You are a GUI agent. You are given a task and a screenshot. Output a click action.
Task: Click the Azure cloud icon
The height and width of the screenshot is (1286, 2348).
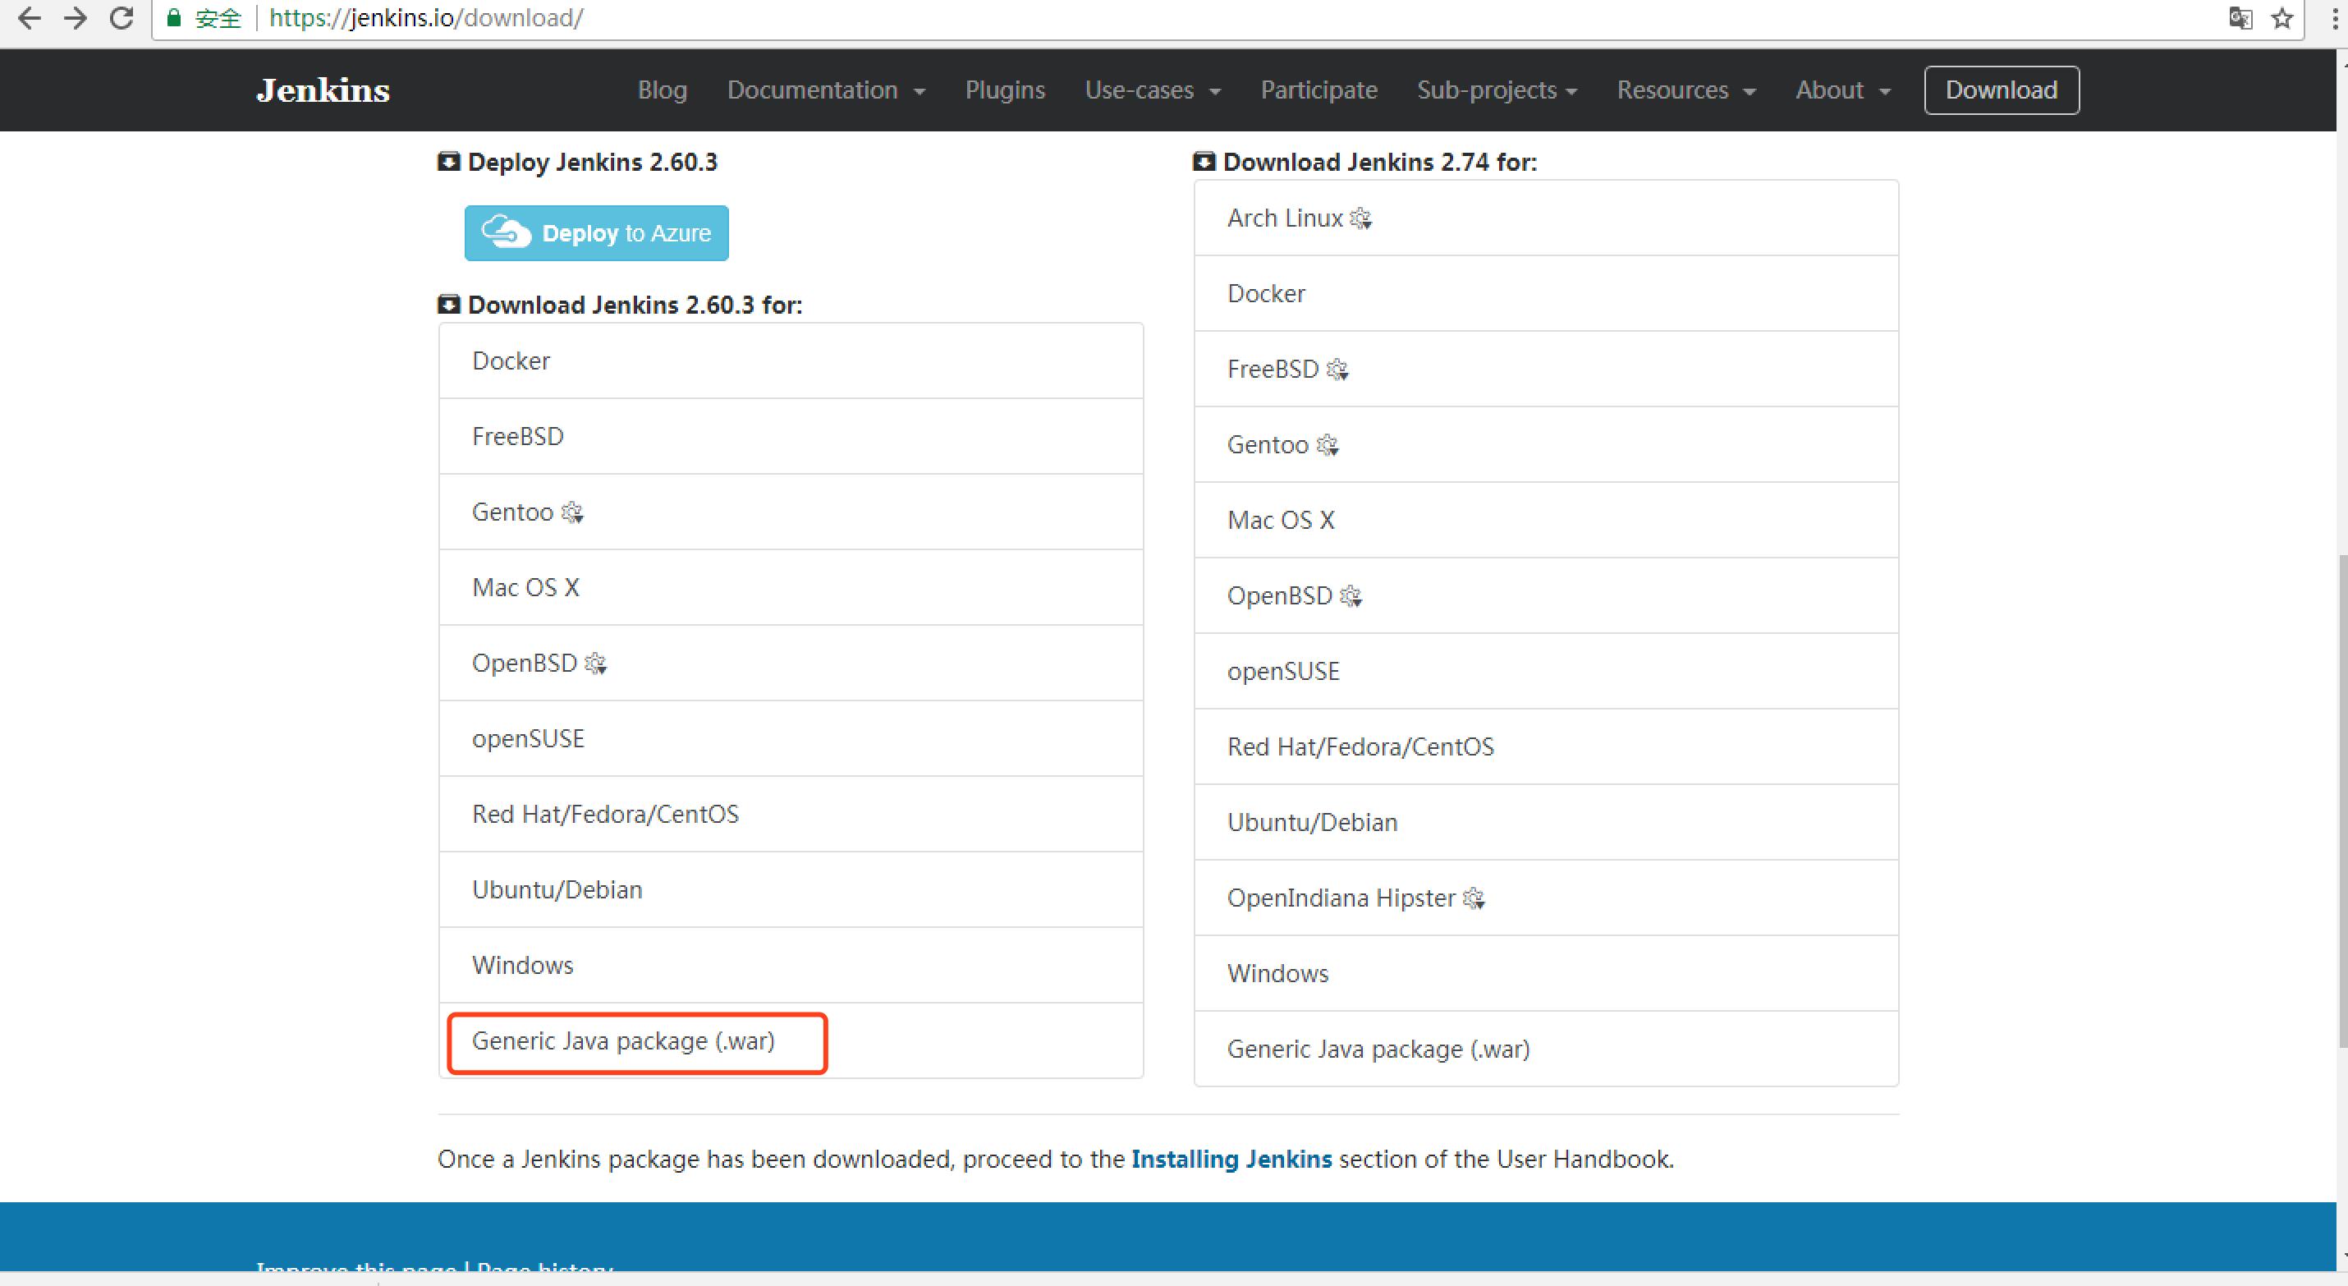506,232
